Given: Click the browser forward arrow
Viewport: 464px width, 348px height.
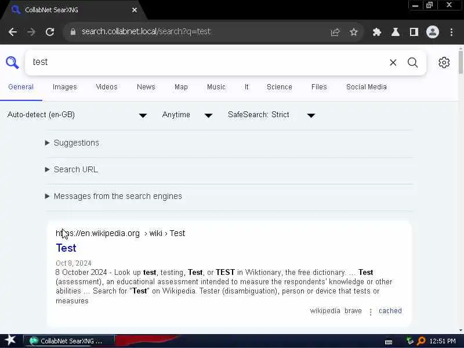Looking at the screenshot, I should pos(31,32).
